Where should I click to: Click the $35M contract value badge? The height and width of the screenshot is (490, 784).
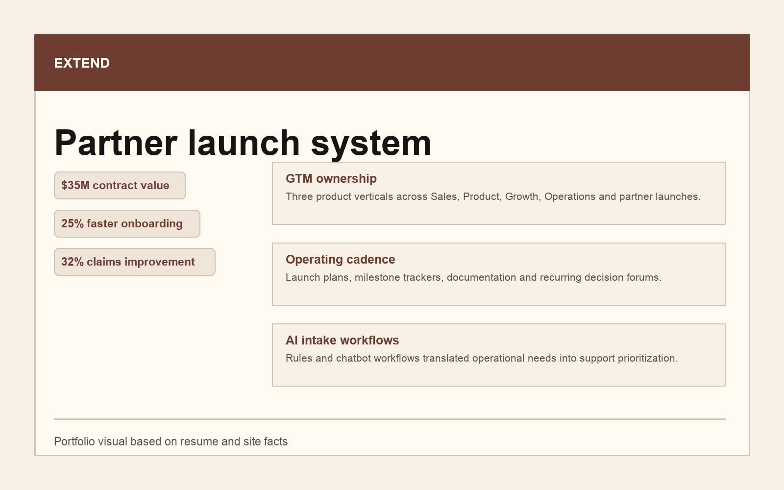pyautogui.click(x=120, y=186)
